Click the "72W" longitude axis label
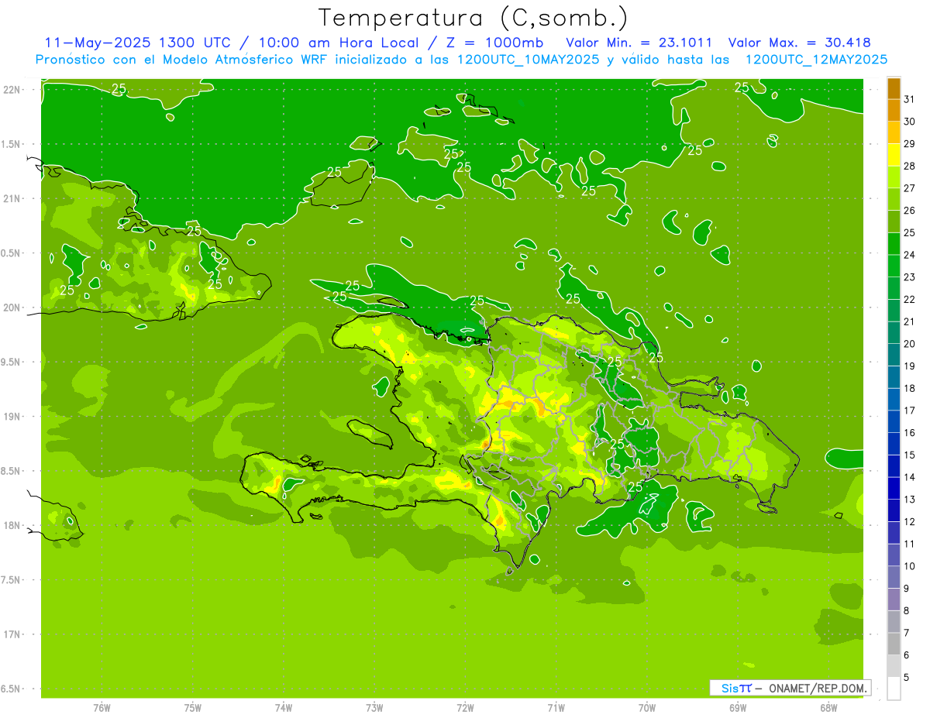Screen dimensions: 930x718 click(465, 708)
